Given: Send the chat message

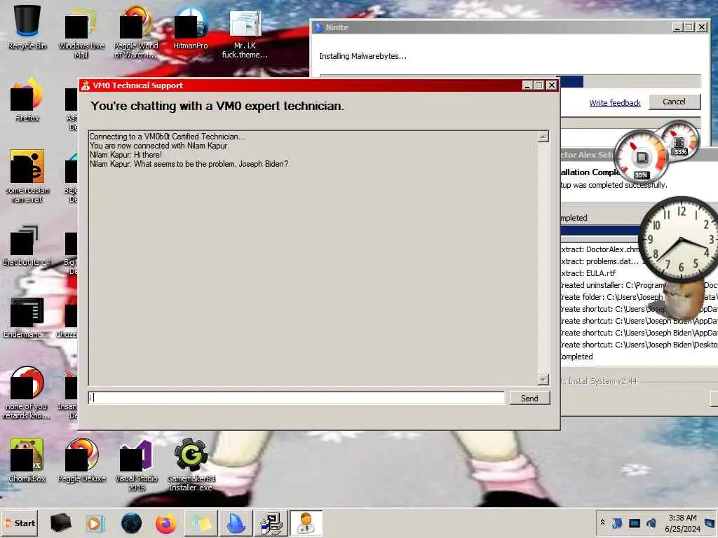Looking at the screenshot, I should coord(529,398).
